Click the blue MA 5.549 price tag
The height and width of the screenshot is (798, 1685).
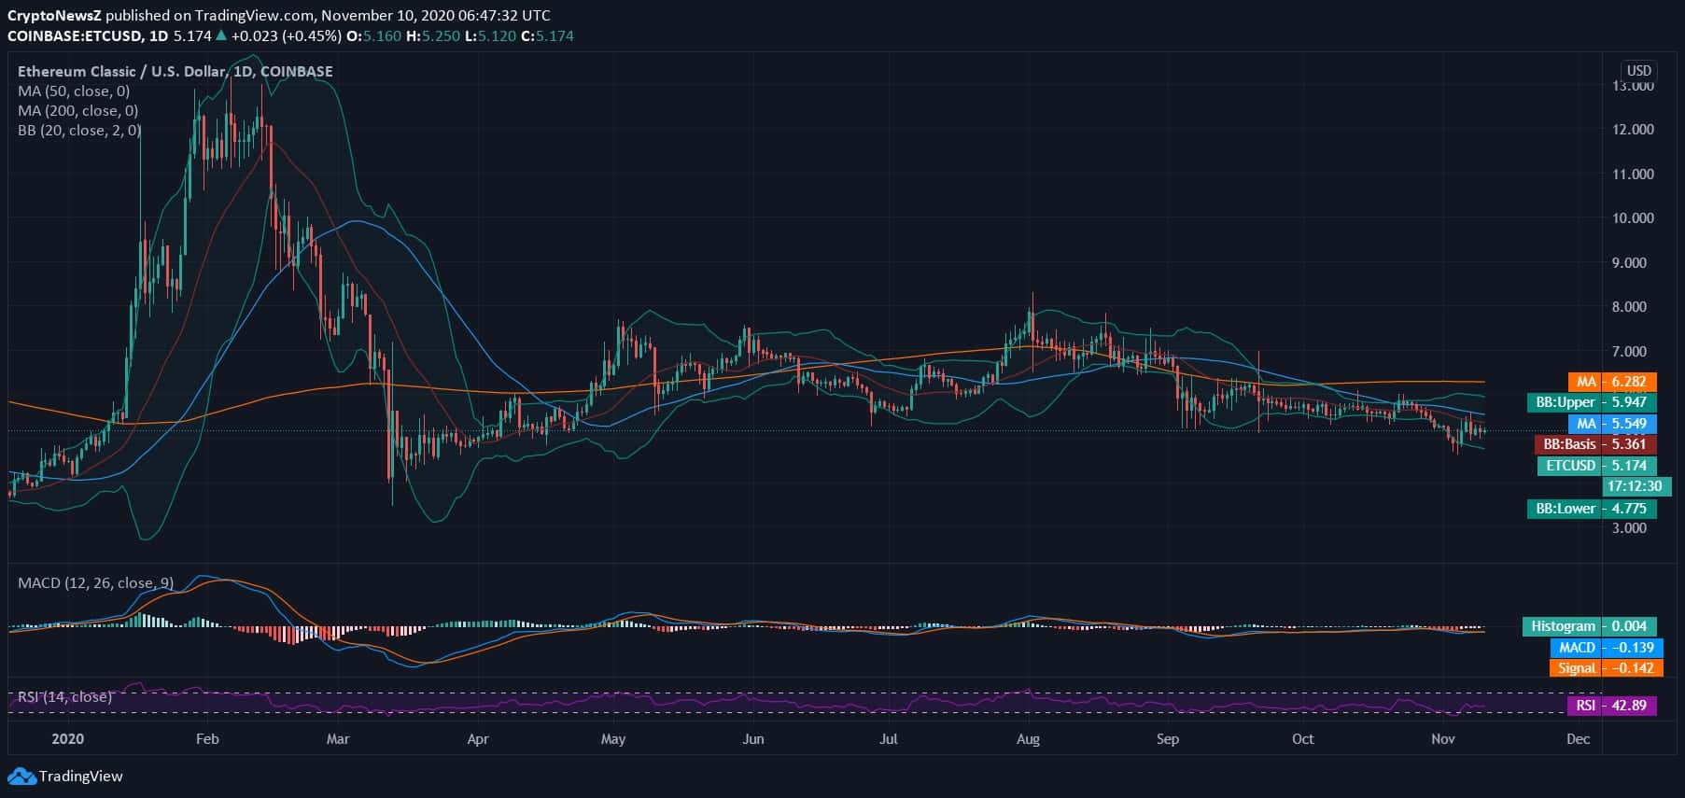click(x=1612, y=424)
